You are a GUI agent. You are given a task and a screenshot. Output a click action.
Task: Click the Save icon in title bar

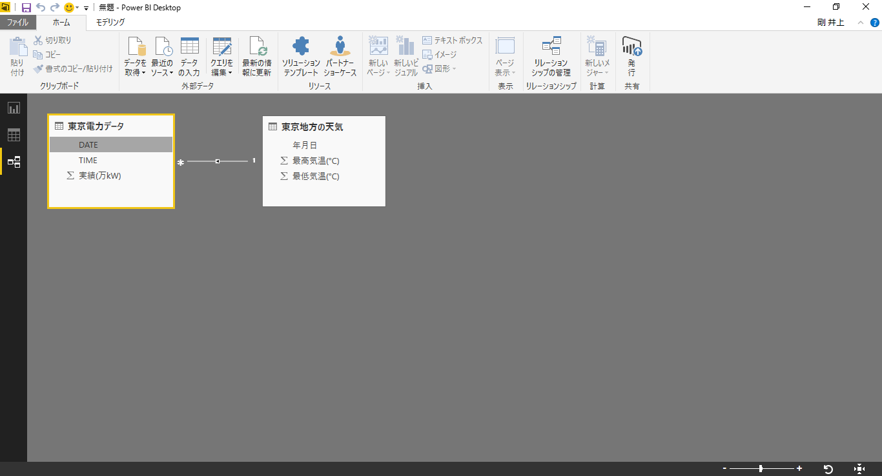tap(26, 8)
